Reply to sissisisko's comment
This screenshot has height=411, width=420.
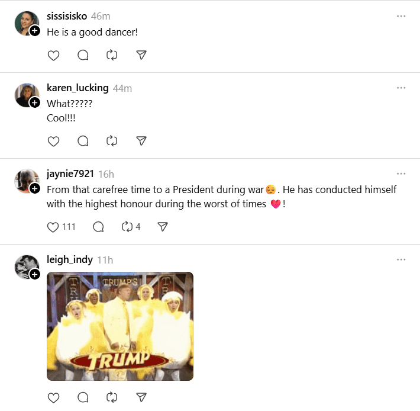click(83, 55)
